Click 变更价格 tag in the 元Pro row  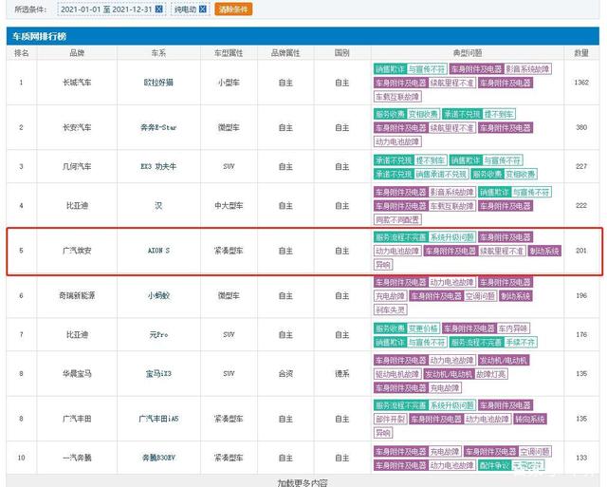pyautogui.click(x=424, y=328)
